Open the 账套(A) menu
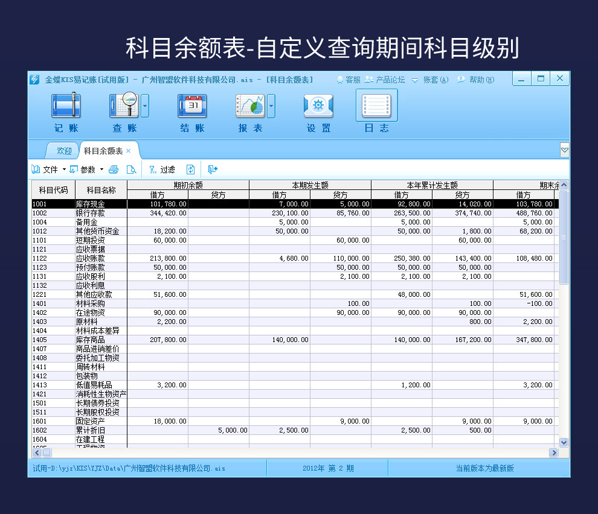The height and width of the screenshot is (514, 598). click(430, 80)
